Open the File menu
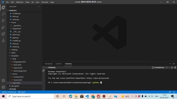This screenshot has width=177, height=99. pos(7,2)
